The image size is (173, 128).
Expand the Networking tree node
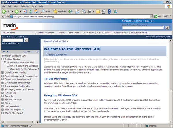click(3, 93)
